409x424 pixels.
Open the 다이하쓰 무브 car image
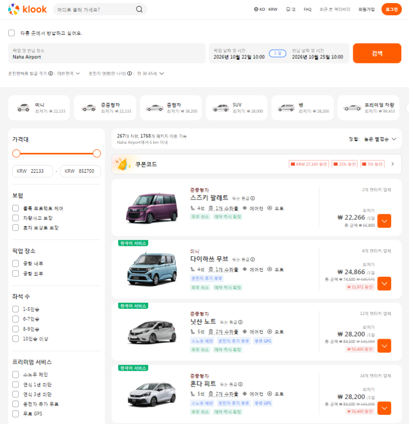(x=152, y=269)
